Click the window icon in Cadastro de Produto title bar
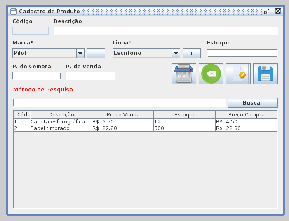This screenshot has width=289, height=221. pos(14,12)
